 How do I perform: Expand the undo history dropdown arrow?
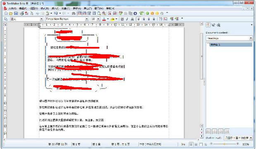coord(60,13)
